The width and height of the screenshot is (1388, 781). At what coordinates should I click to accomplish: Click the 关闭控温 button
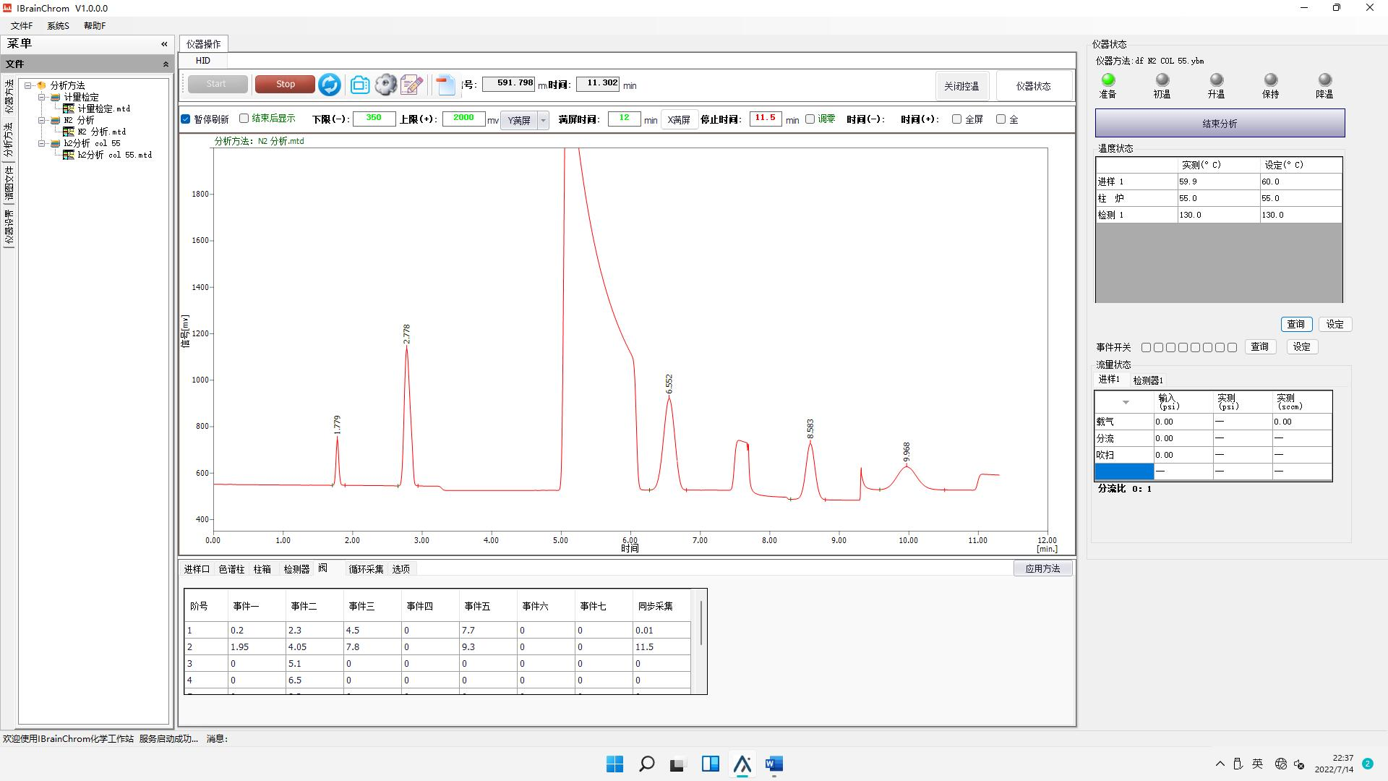click(961, 86)
